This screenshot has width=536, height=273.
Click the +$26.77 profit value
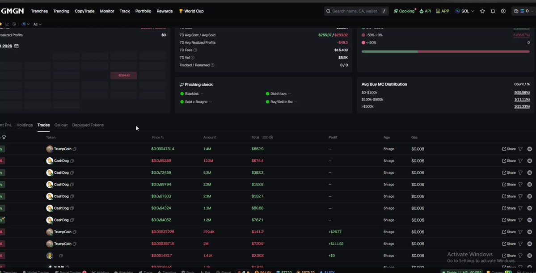tap(335, 232)
